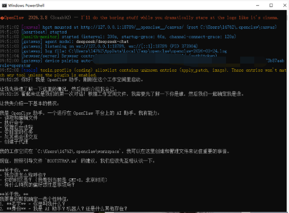Click the '[heartbeat] started' log line
Image resolution: width=289 pixels, height=213 pixels.
44,32
